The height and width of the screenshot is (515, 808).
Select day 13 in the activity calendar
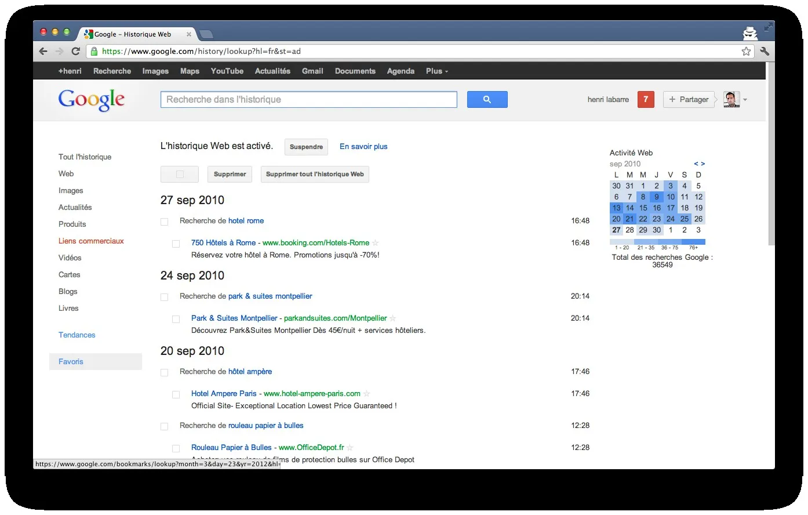tap(616, 208)
